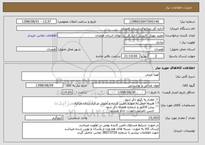Click the line پیش فاکتور و شماره همراه ذکر شود

[x=130, y=107]
